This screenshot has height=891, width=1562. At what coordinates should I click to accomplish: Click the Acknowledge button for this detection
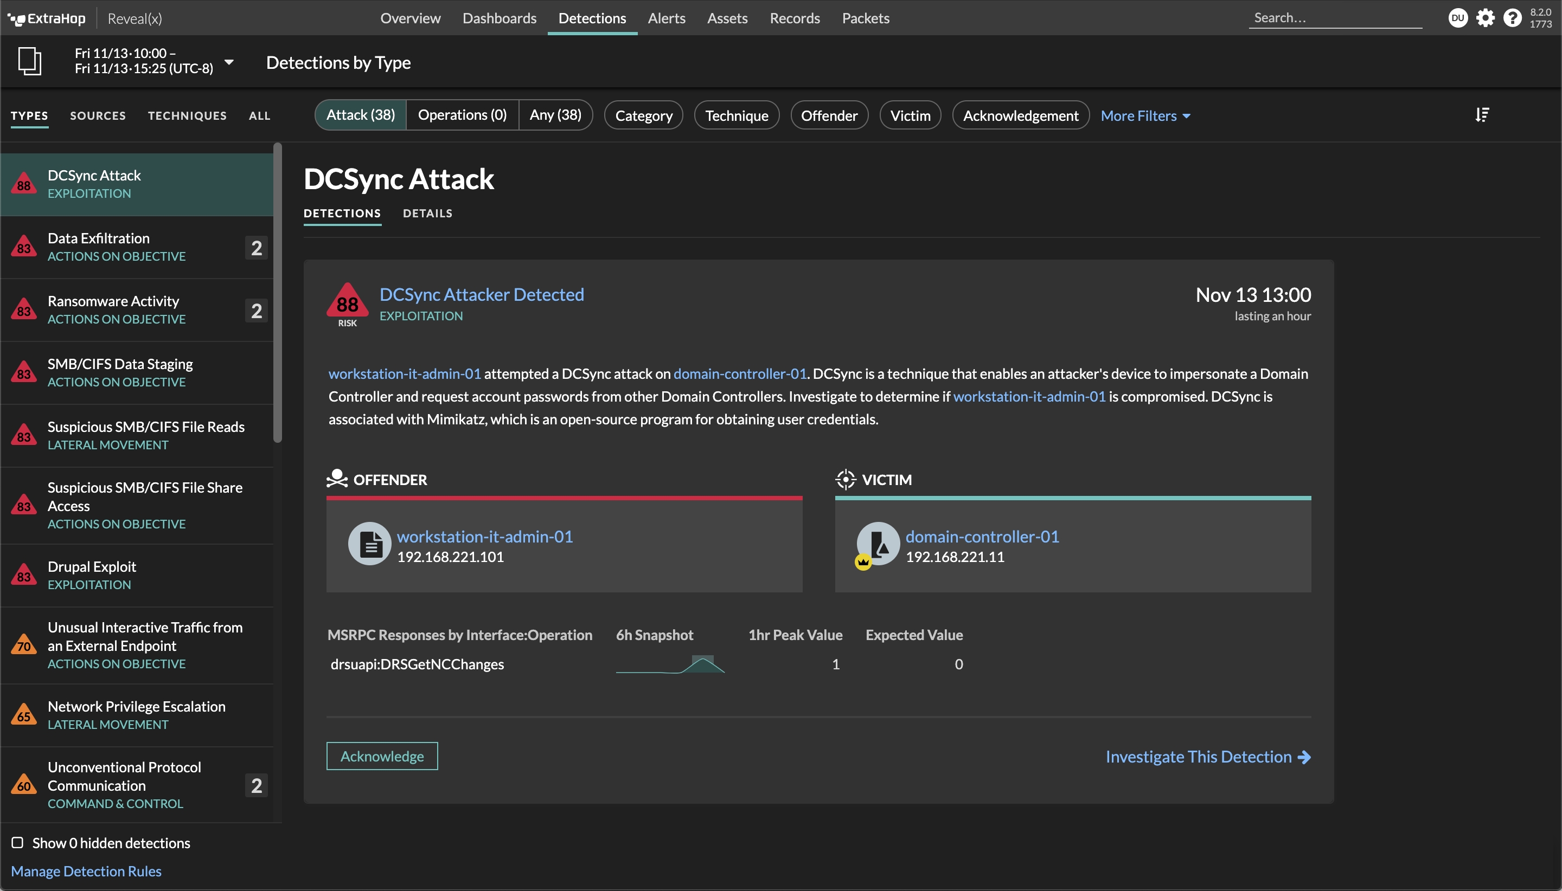pos(382,756)
